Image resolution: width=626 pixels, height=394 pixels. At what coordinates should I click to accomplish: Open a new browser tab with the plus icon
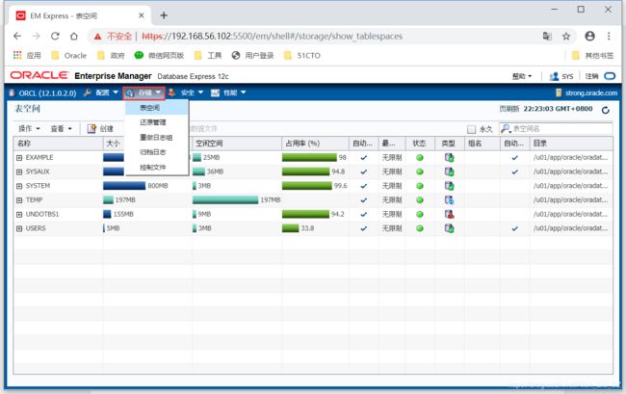pos(164,15)
